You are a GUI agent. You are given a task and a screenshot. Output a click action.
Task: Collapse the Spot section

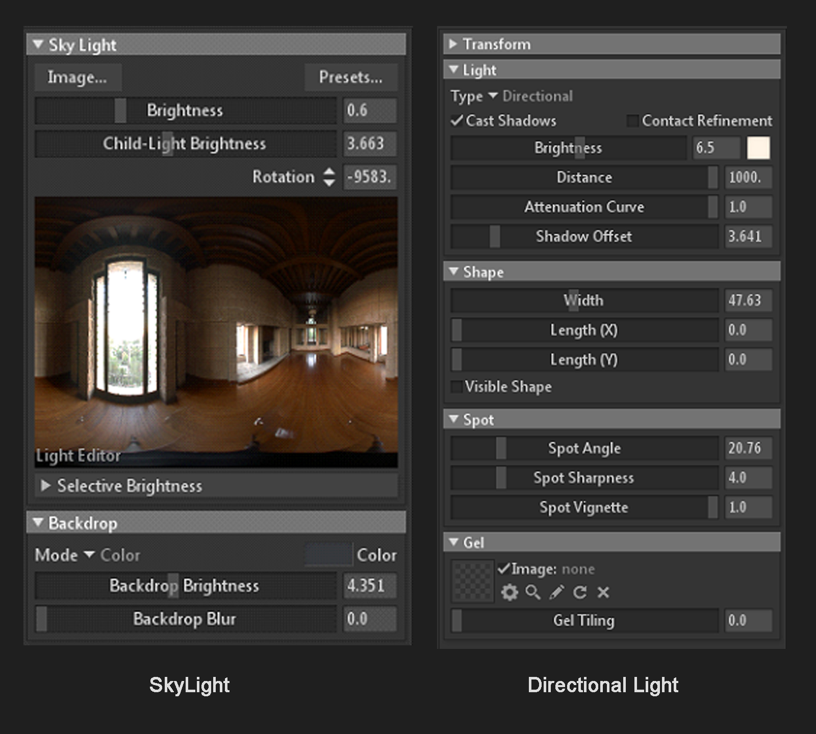point(453,419)
